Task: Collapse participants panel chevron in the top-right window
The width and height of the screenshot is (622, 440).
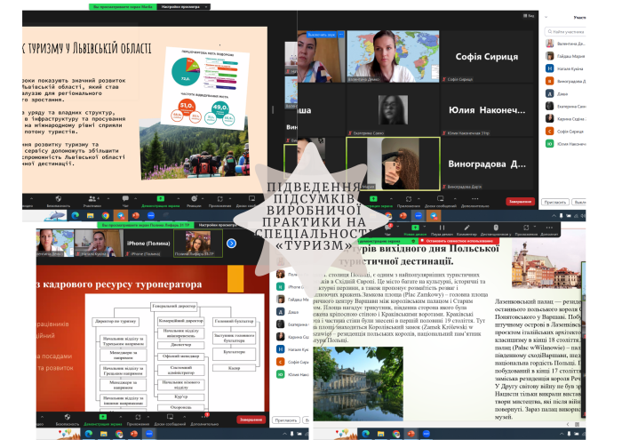Action: [x=546, y=17]
